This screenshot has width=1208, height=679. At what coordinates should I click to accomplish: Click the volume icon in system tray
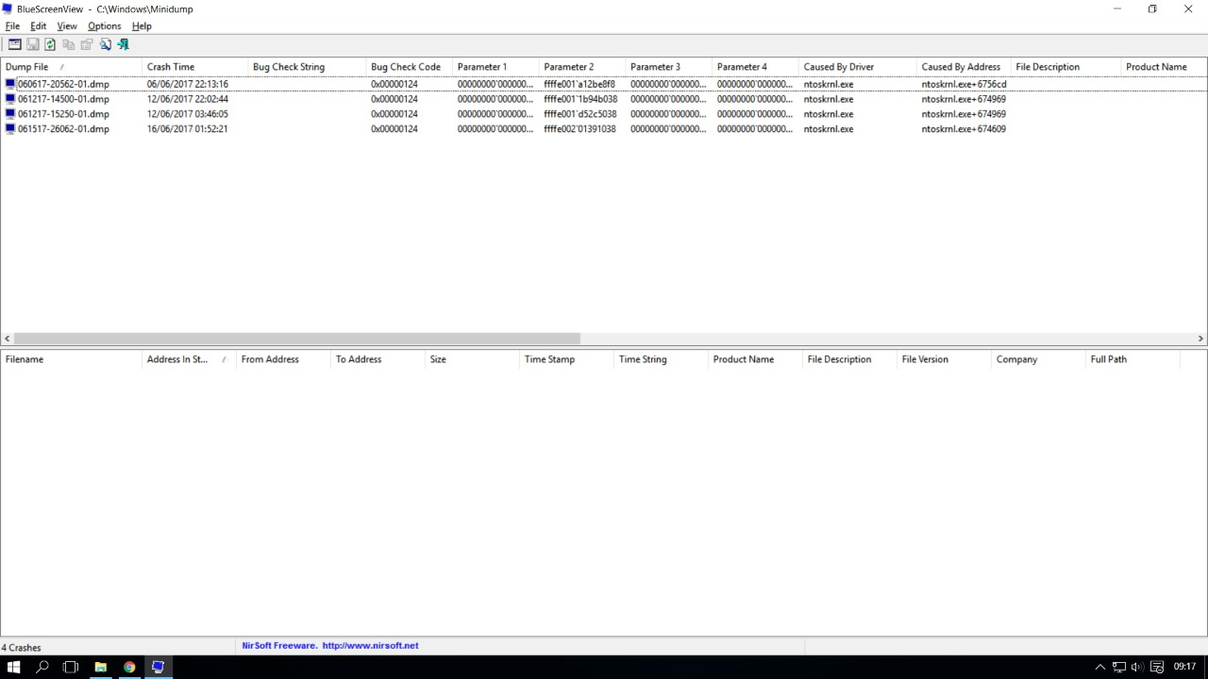pyautogui.click(x=1136, y=667)
